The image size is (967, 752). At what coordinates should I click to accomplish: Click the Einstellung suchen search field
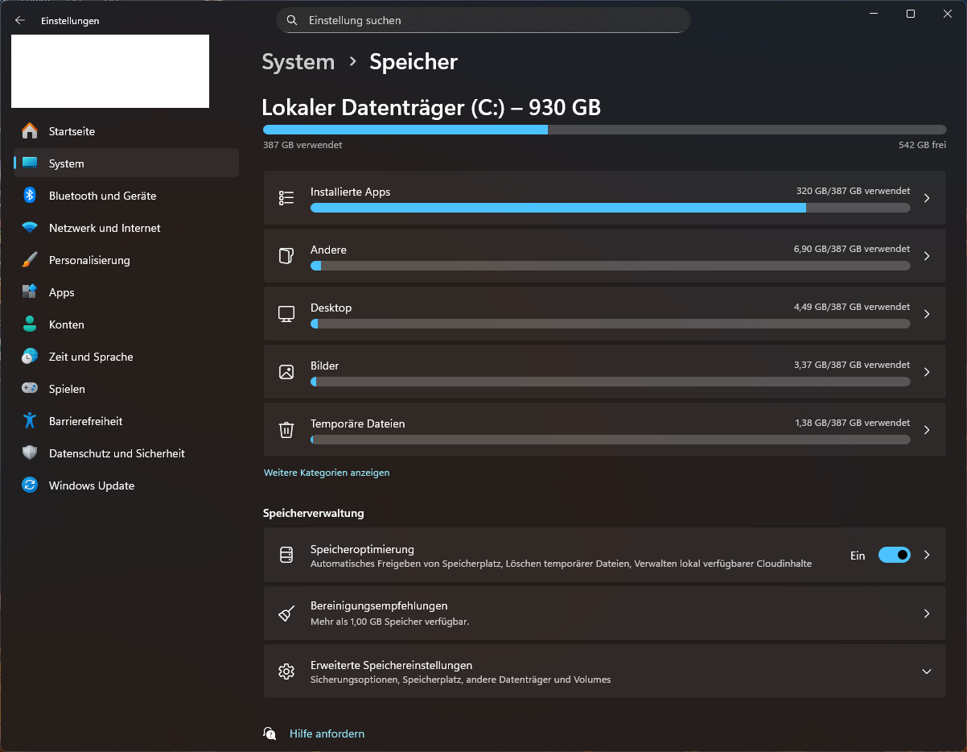click(x=483, y=20)
